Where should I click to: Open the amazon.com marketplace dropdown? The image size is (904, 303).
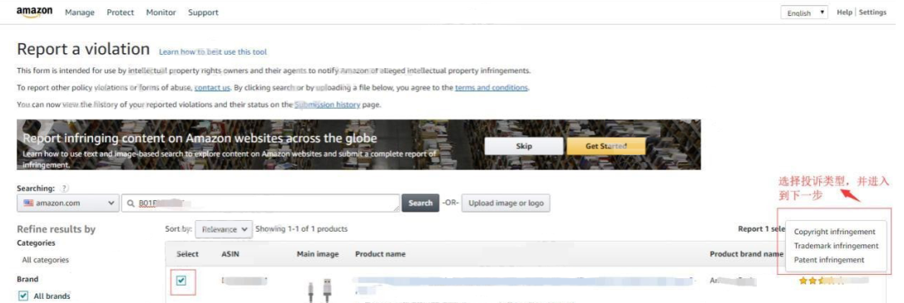click(x=68, y=203)
